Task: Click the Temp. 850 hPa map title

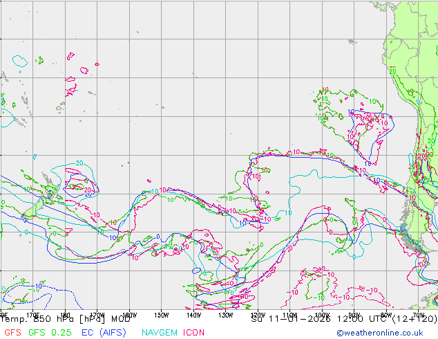Action: (66, 319)
